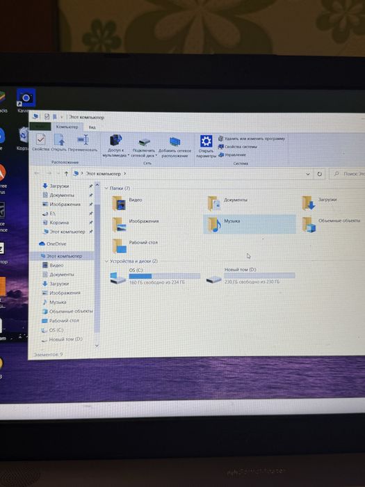This screenshot has width=365, height=487.
Task: Go up one folder level arrow
Action: point(66,174)
